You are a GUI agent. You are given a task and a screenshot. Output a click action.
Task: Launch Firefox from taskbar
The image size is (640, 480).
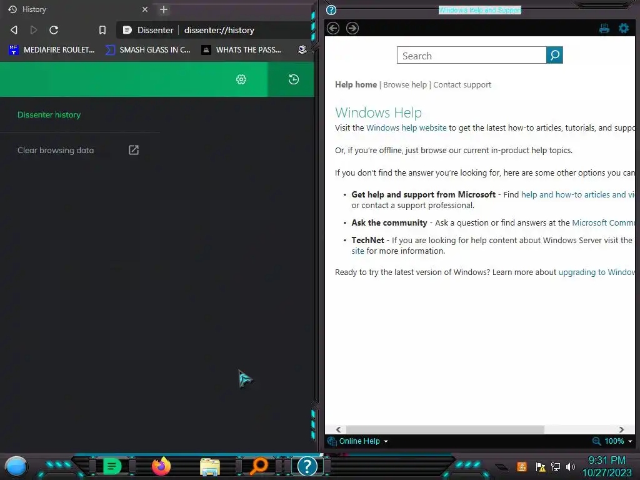(161, 466)
